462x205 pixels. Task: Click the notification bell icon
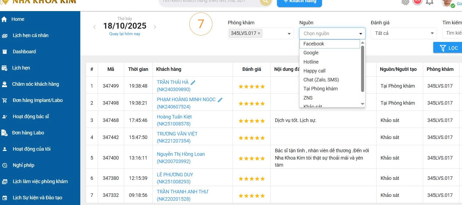(x=429, y=2)
